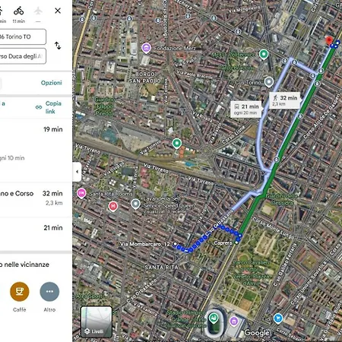Screen dimensions: 342x342
Task: Click the red destination marker
Action: [x=329, y=40]
